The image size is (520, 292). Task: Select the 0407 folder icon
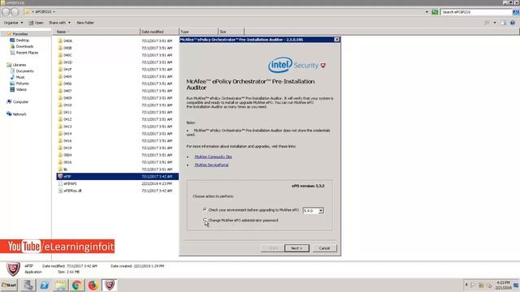(x=60, y=90)
